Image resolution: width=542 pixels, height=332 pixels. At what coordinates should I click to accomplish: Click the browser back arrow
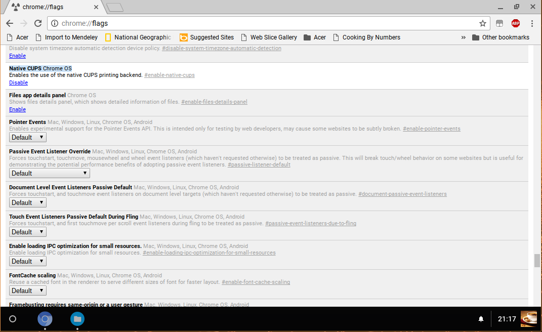tap(10, 23)
